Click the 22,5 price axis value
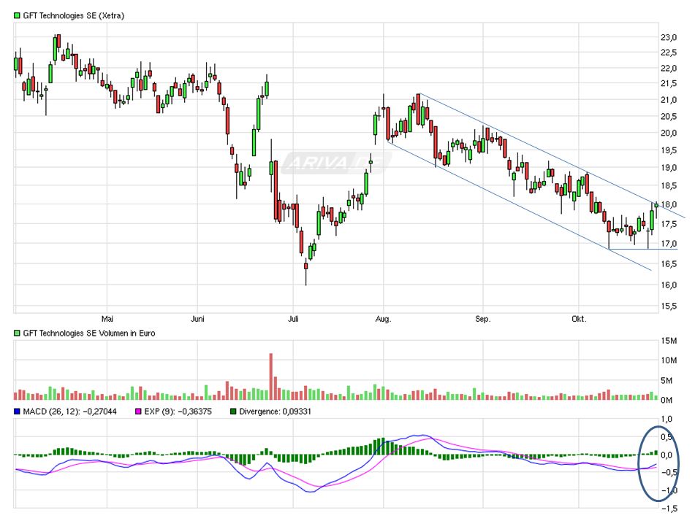The width and height of the screenshot is (695, 521). (669, 53)
